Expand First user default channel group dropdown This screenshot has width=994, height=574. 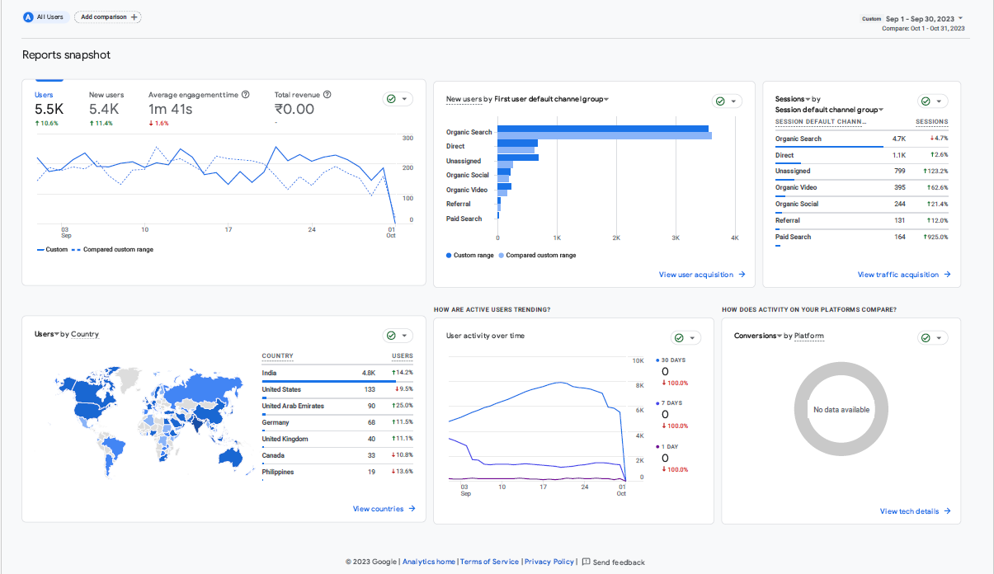tap(606, 100)
